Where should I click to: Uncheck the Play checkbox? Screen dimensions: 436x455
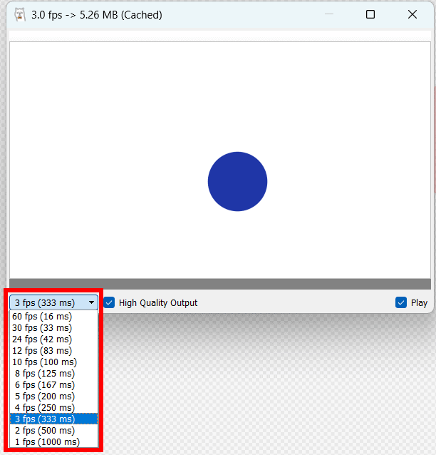click(x=401, y=302)
